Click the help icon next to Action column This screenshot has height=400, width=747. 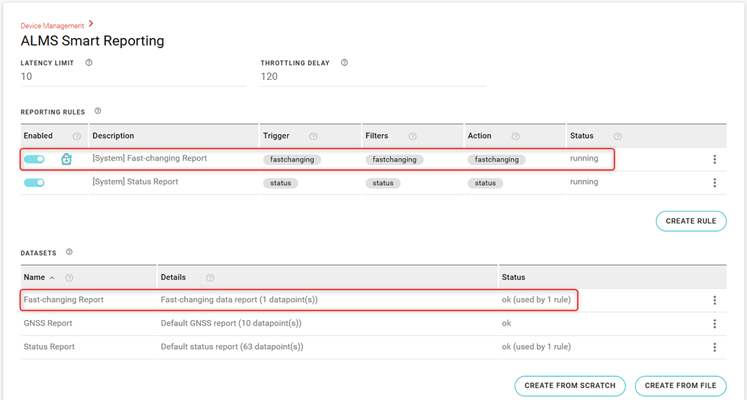pos(515,136)
